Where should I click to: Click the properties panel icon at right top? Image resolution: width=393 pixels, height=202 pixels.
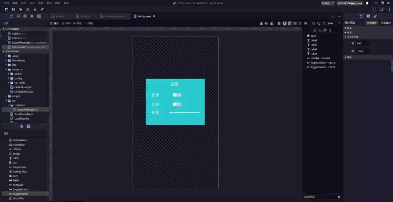coord(361,16)
